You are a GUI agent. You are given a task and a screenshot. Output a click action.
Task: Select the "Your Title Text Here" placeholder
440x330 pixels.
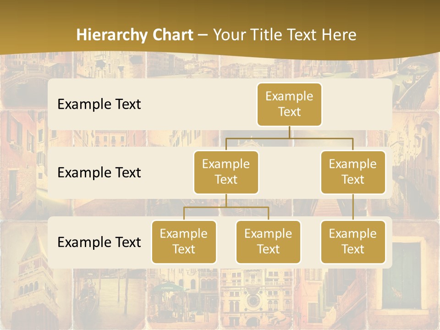(x=285, y=35)
